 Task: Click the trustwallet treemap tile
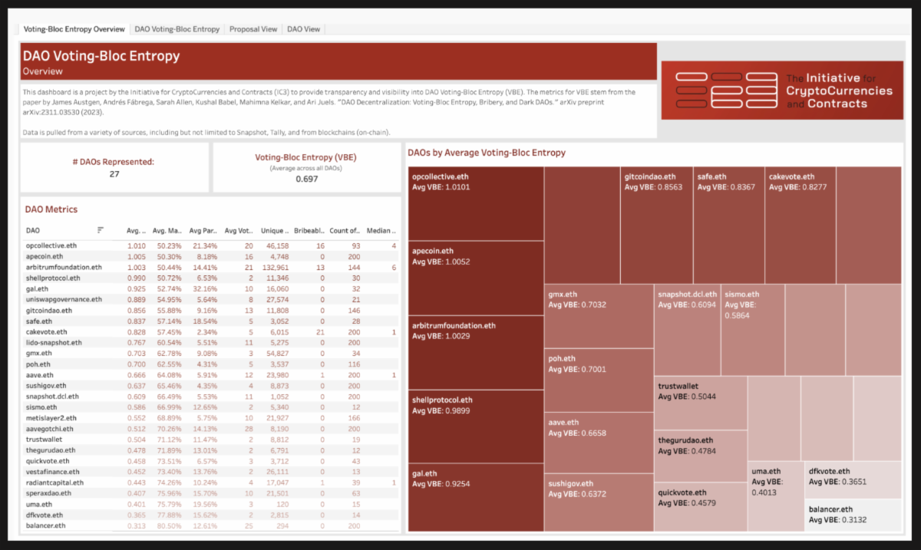pyautogui.click(x=701, y=403)
